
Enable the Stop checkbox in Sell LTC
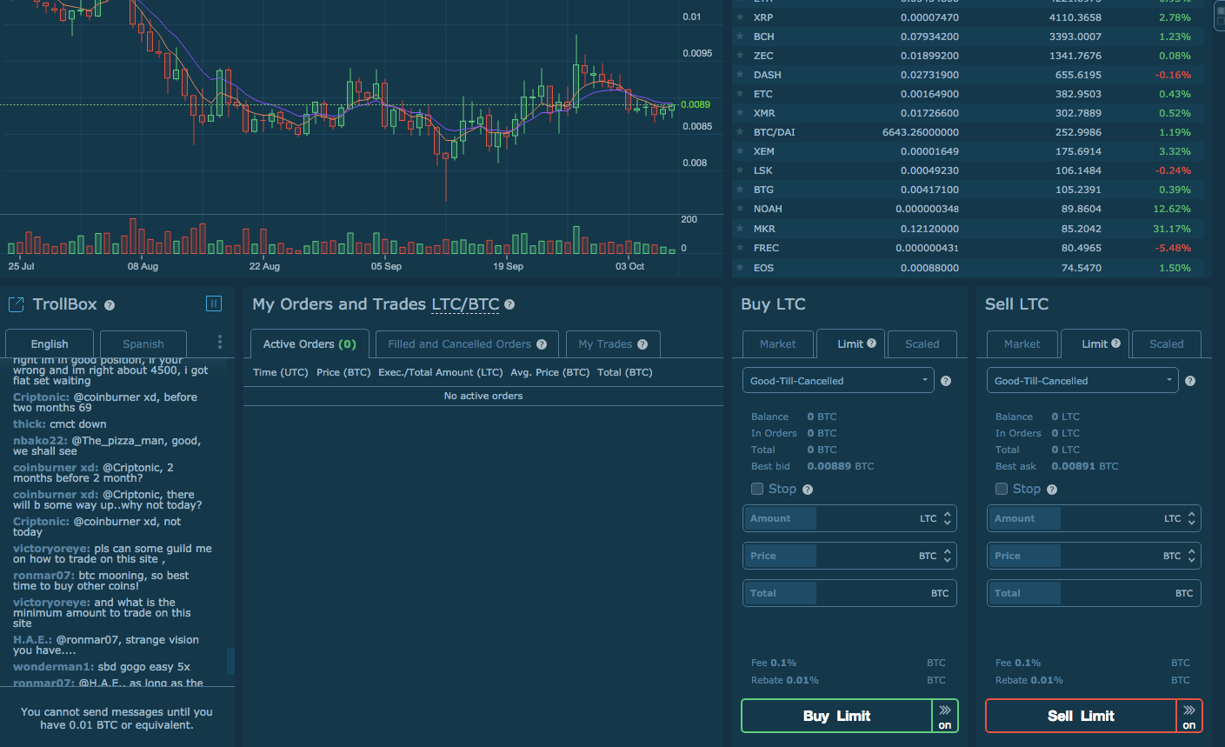[x=1002, y=489]
